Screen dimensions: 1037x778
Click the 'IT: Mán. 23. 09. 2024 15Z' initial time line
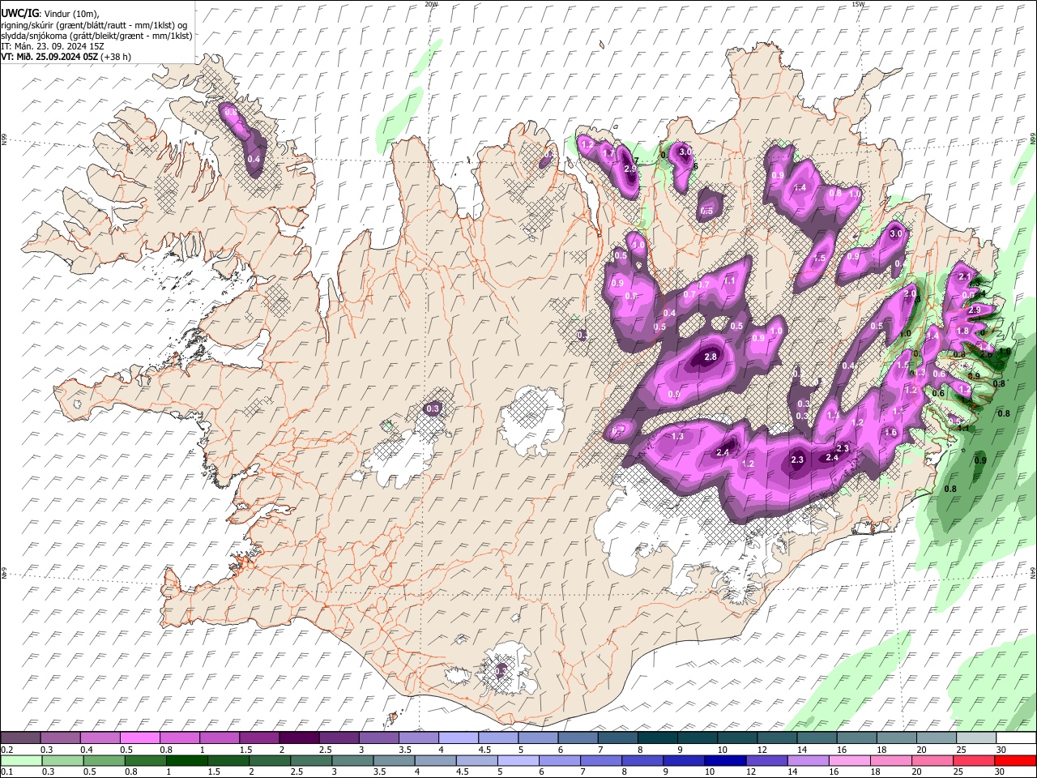coord(51,46)
